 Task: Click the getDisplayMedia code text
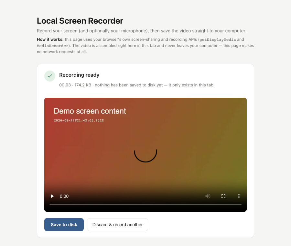click(218, 39)
